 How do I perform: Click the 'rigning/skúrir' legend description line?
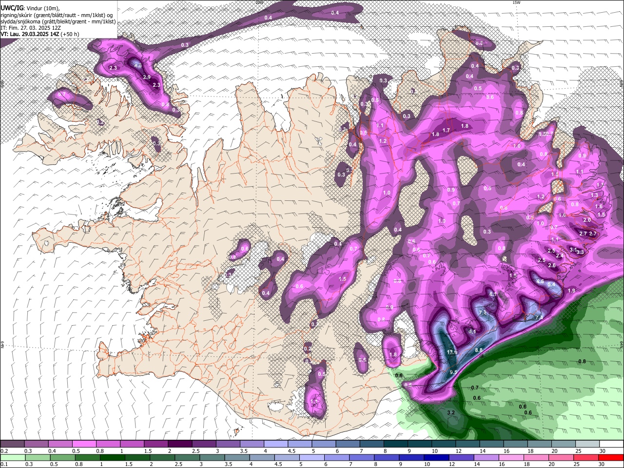58,15
